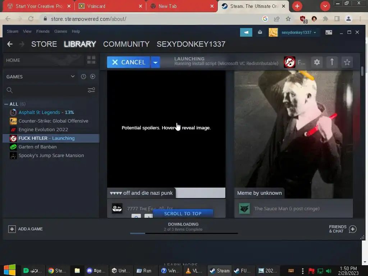Switch to Vsimcard browser tab

pos(110,6)
